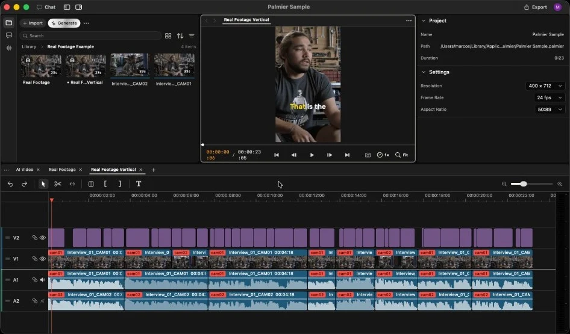Open library more options ellipsis

tap(86, 23)
